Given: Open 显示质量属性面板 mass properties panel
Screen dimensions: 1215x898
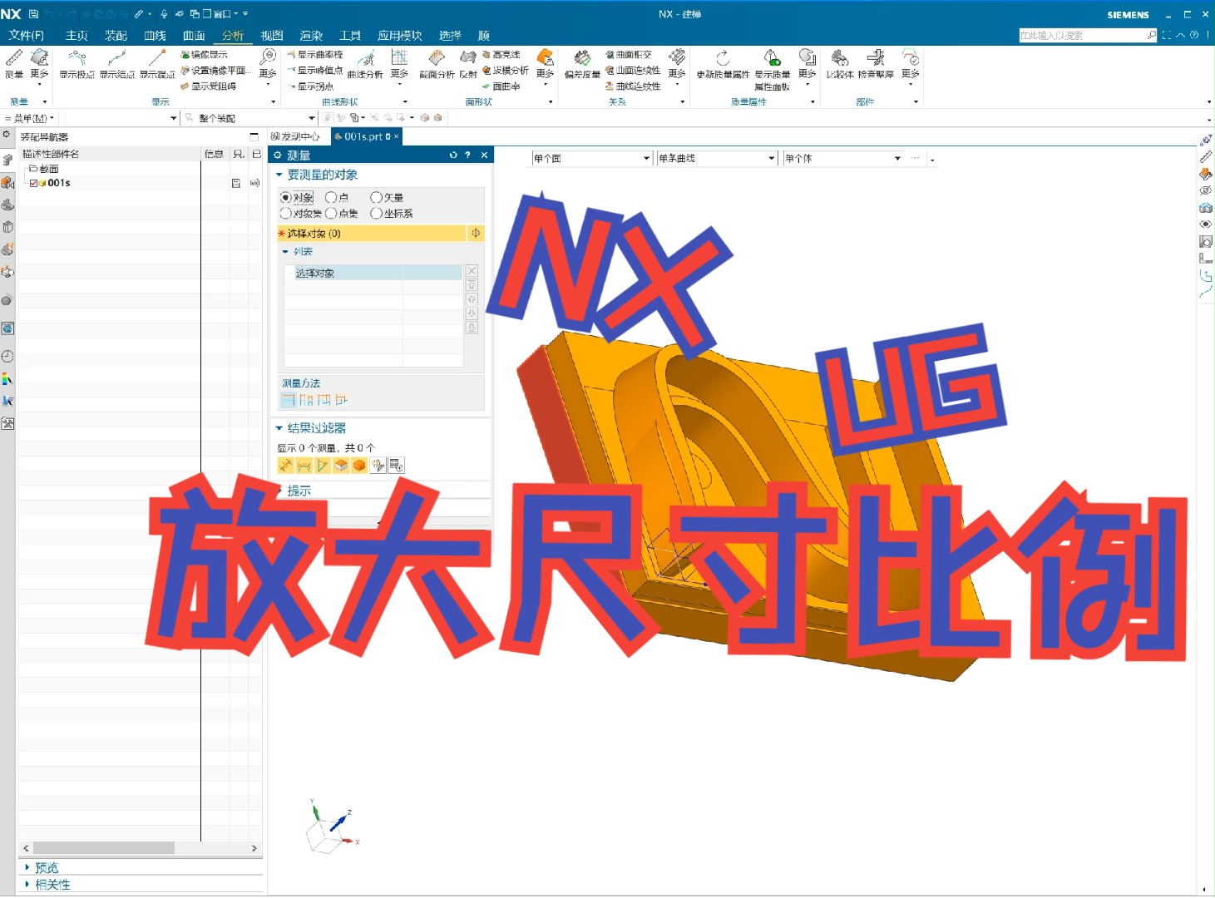Looking at the screenshot, I should [x=773, y=69].
